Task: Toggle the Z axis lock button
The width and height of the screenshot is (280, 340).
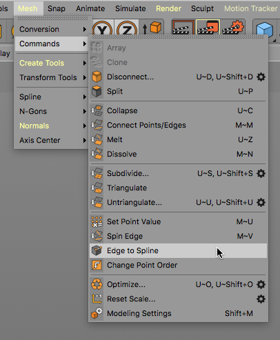Action: (x=126, y=28)
